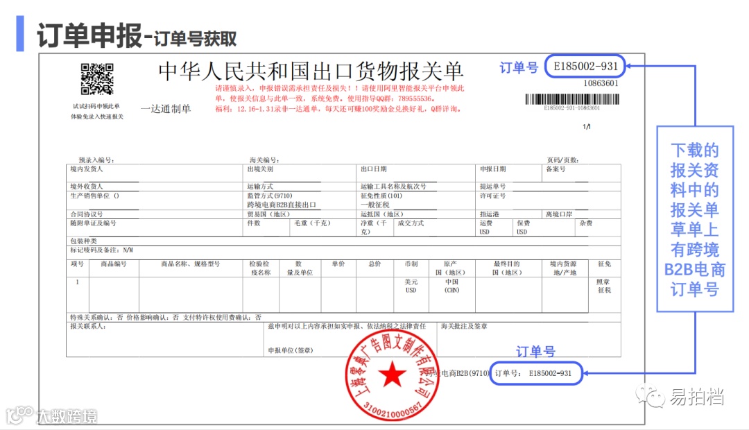Click the "运输方式" field
This screenshot has height=430, width=749.
pos(300,187)
